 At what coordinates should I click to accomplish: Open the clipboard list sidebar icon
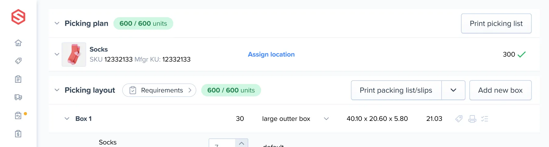click(x=18, y=79)
